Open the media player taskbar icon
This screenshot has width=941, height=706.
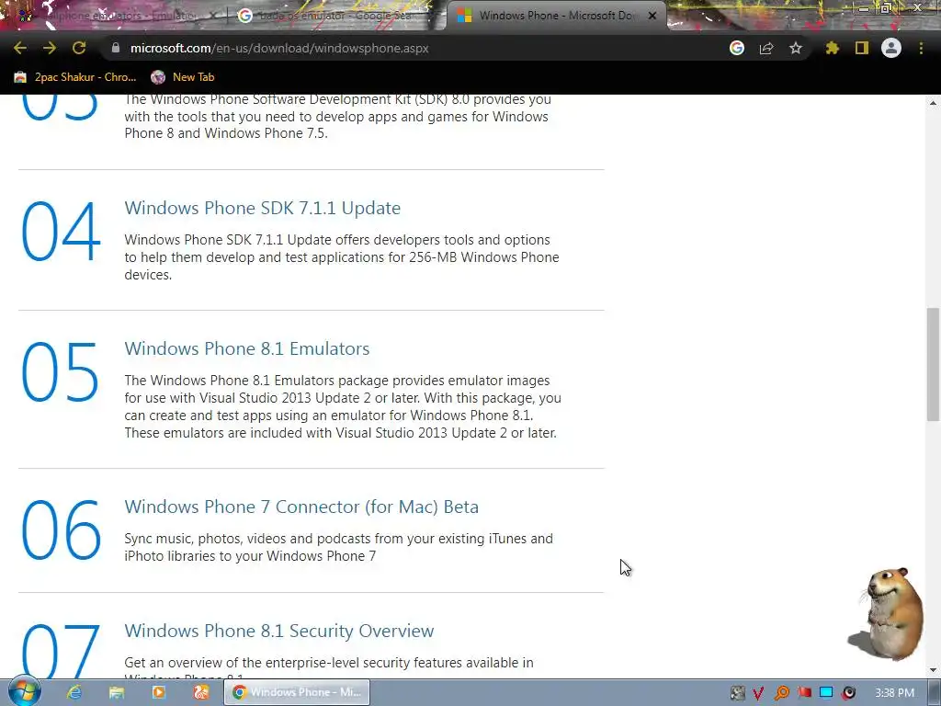pyautogui.click(x=158, y=692)
